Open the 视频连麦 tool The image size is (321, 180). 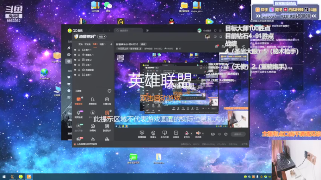79,114
